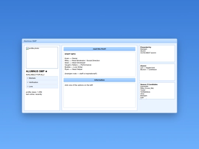Click the 'information' header bar
Viewport: 199px width, 149px height.
[x=99, y=80]
